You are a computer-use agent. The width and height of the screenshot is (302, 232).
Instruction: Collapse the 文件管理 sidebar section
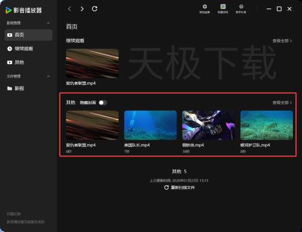click(x=48, y=76)
